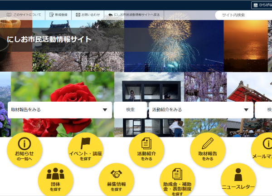Open the メールマガジン circle button

(262, 150)
